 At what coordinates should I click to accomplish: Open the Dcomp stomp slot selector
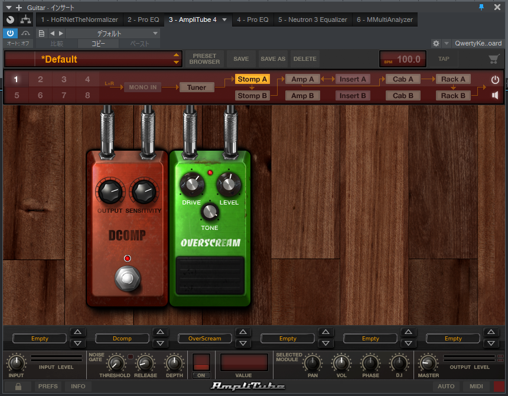tap(122, 338)
